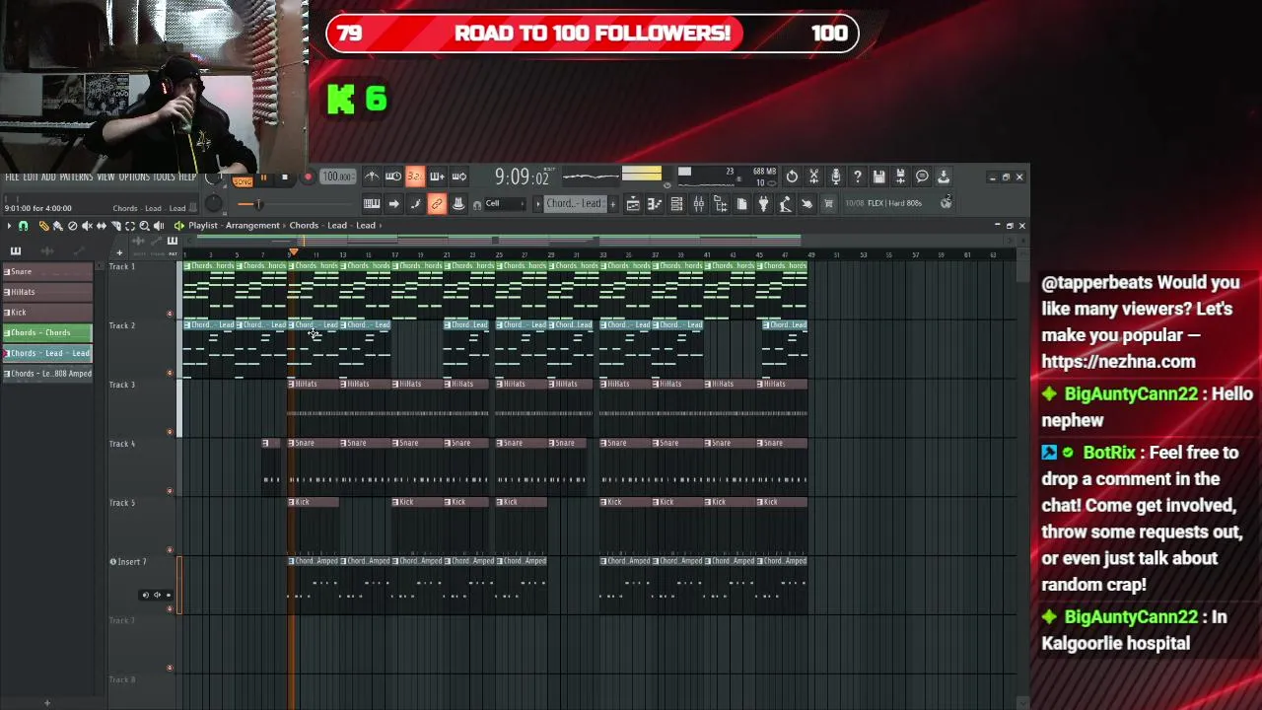1262x710 pixels.
Task: Open the plugin picker plug icon
Action: pyautogui.click(x=763, y=204)
